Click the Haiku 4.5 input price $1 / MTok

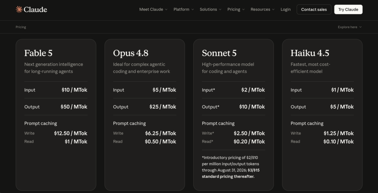342,90
